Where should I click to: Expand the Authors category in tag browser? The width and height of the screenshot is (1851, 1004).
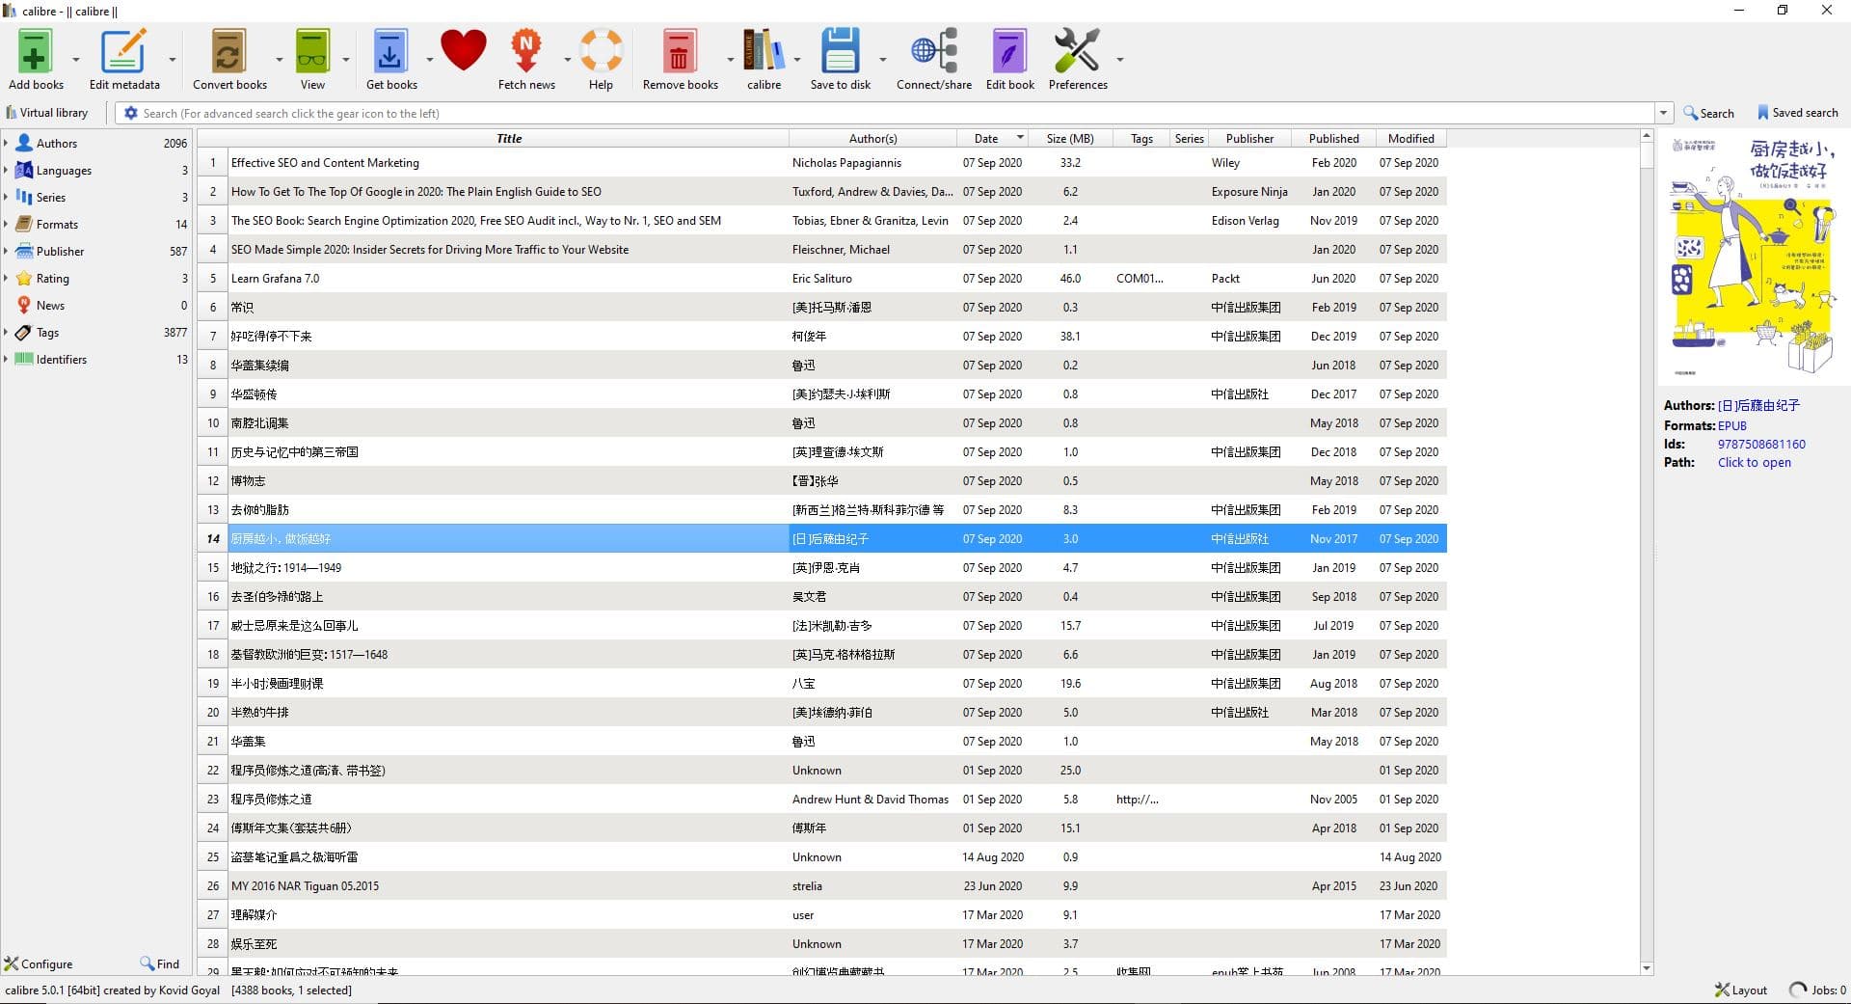click(x=6, y=144)
